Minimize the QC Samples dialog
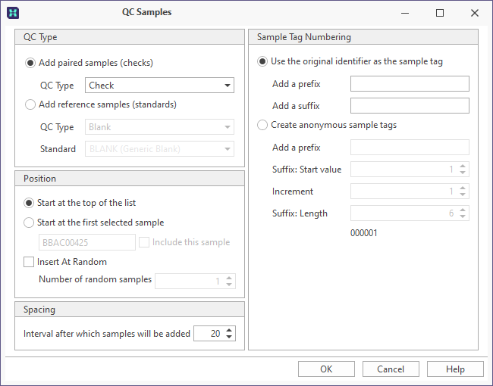Image resolution: width=493 pixels, height=386 pixels. point(405,13)
